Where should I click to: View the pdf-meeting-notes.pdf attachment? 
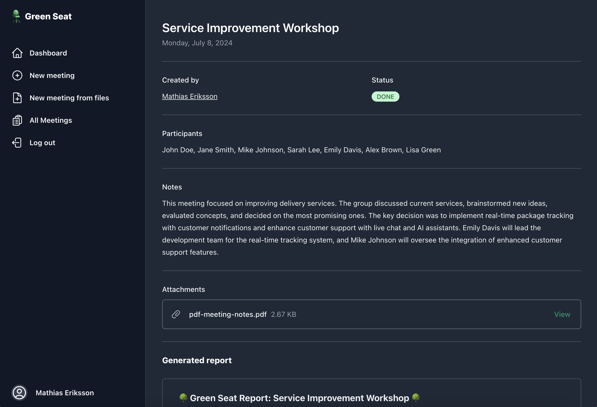tap(562, 314)
